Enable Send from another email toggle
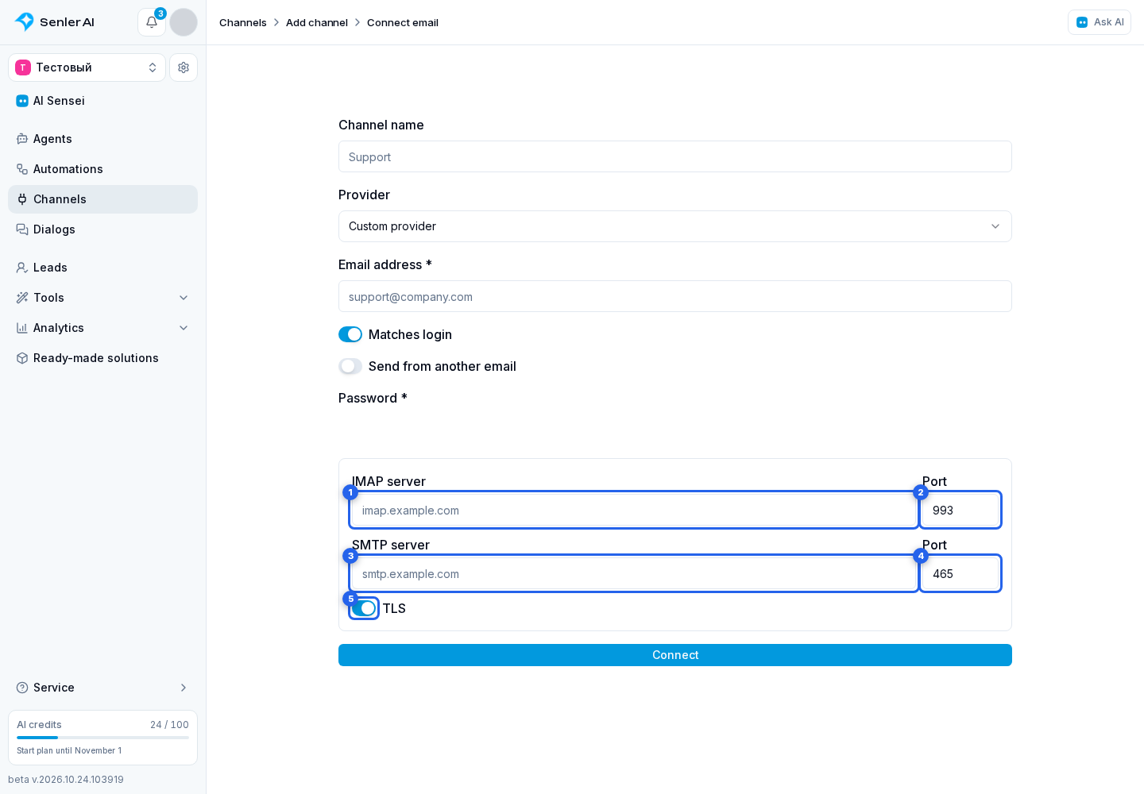The width and height of the screenshot is (1144, 794). coord(350,366)
